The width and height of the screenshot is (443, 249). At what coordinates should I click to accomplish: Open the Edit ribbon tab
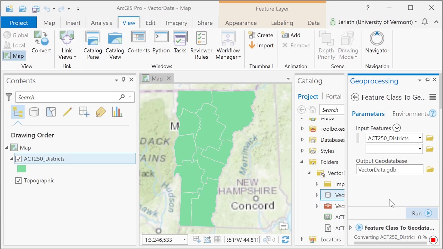(150, 23)
